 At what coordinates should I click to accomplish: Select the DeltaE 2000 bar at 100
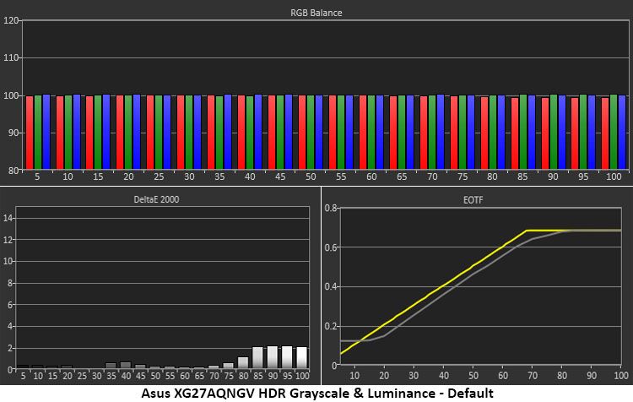[x=302, y=357]
